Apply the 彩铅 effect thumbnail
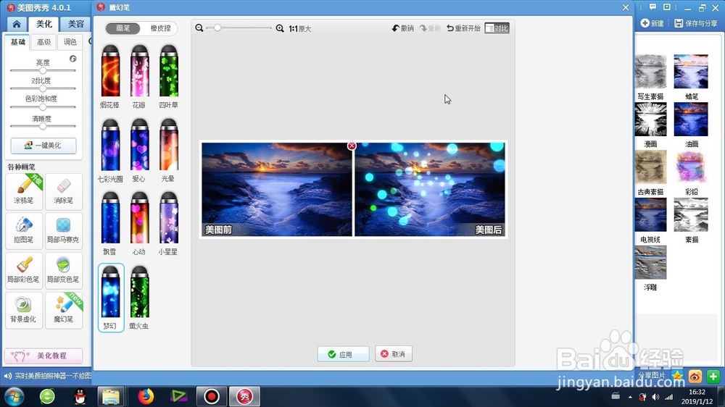 click(x=691, y=167)
